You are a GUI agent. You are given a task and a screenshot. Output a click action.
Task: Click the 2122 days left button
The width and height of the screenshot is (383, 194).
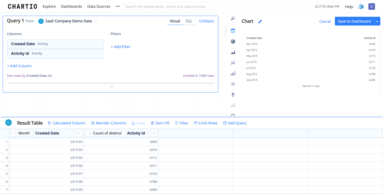click(327, 6)
